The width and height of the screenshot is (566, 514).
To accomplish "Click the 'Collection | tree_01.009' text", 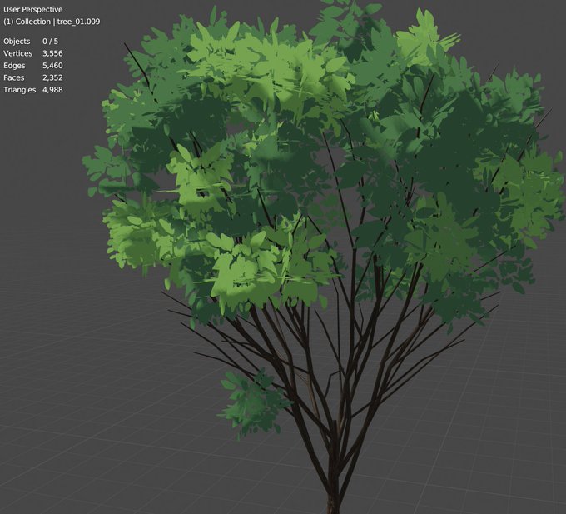I will (57, 22).
